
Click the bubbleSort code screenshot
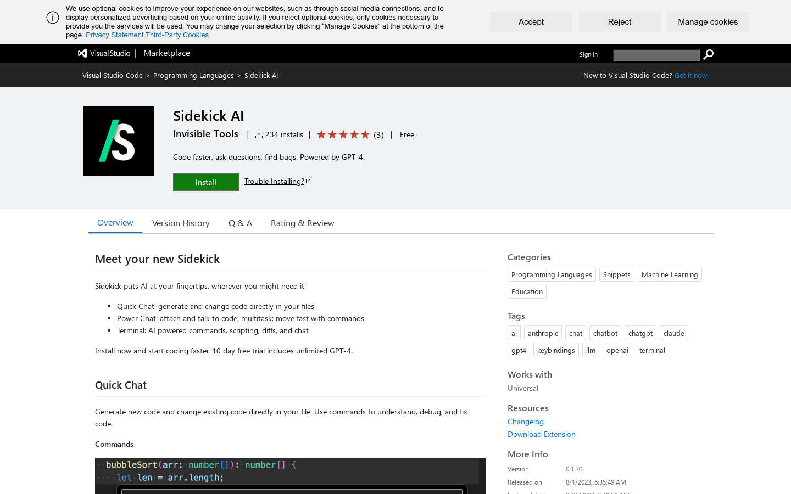coord(290,476)
